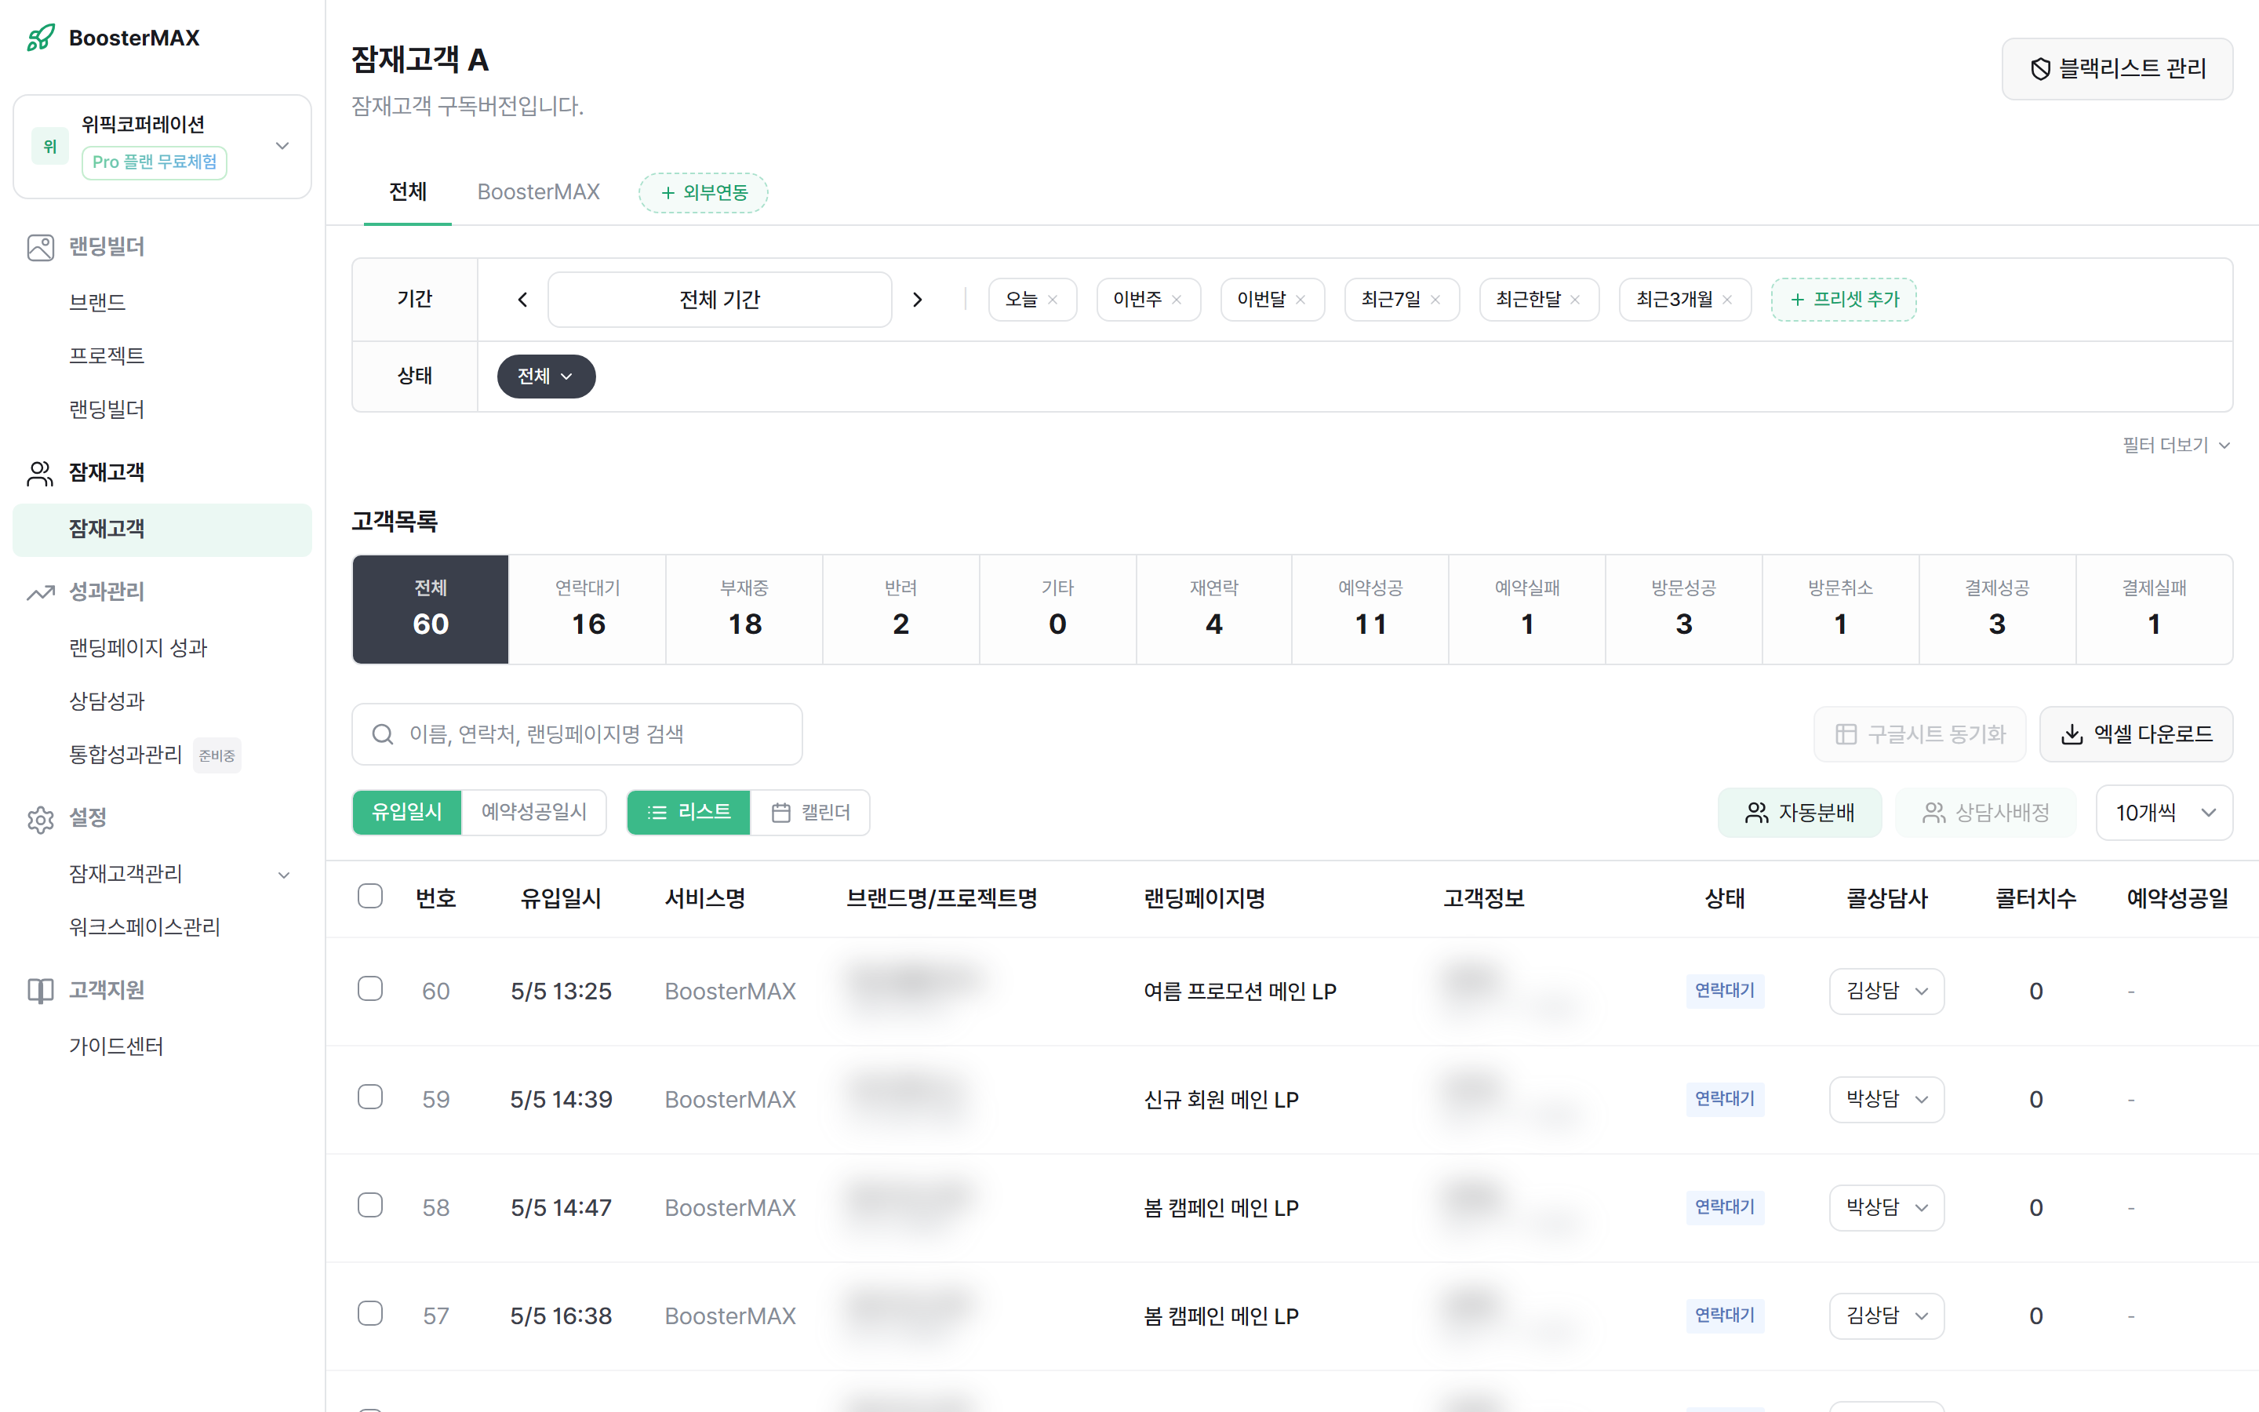Filter list by 부재중 18
This screenshot has height=1412, width=2259.
pos(745,610)
